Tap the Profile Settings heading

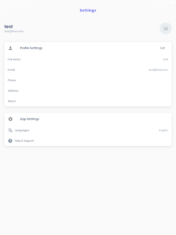31,48
